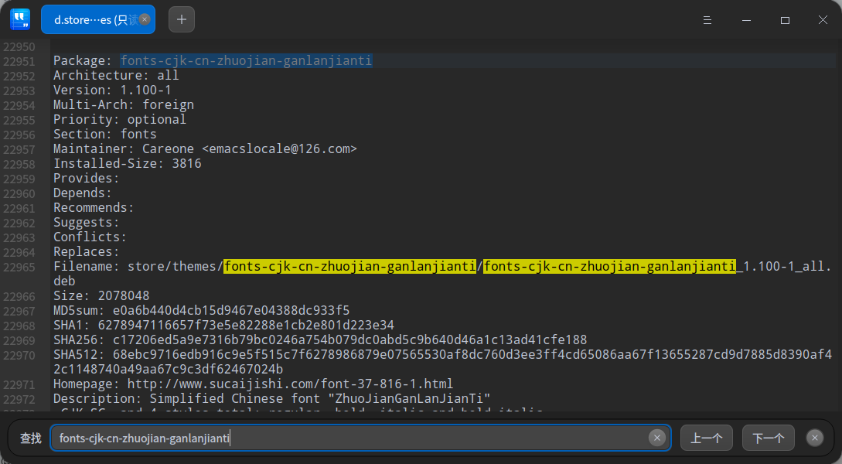Screen dimensions: 842x464
Task: Click line number 22970 in the gutter
Action: click(19, 355)
